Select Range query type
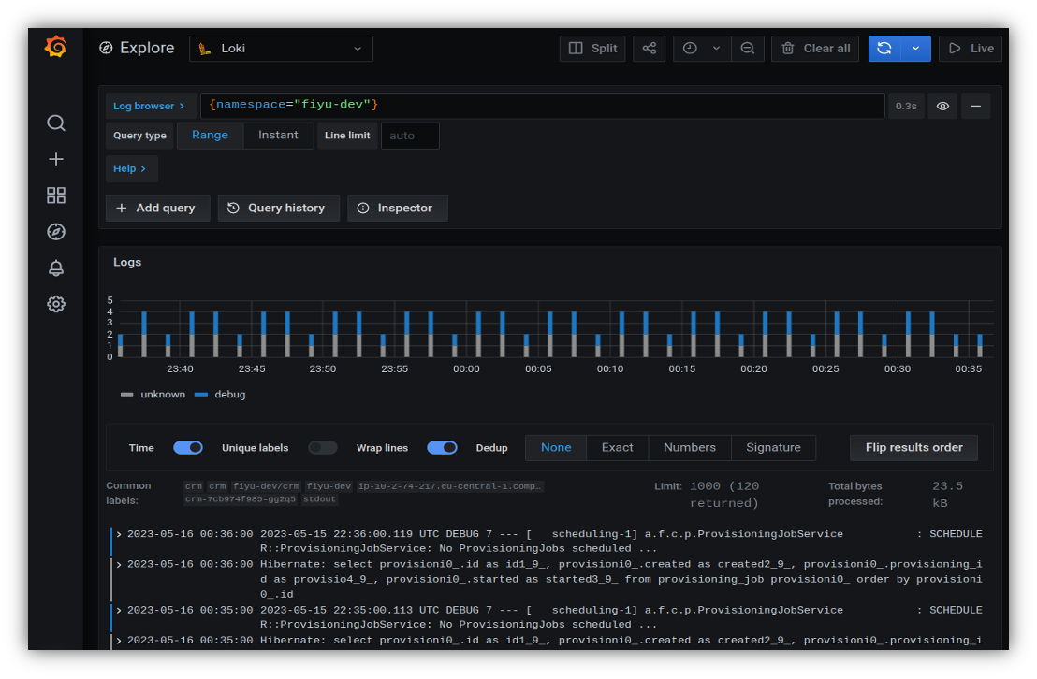The height and width of the screenshot is (679, 1037). click(211, 135)
